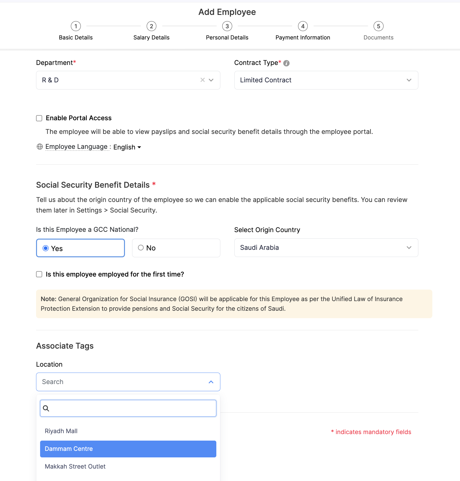Click the magnifier icon in the location search

[46, 408]
